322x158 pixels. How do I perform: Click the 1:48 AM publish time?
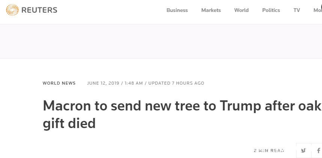tap(134, 83)
